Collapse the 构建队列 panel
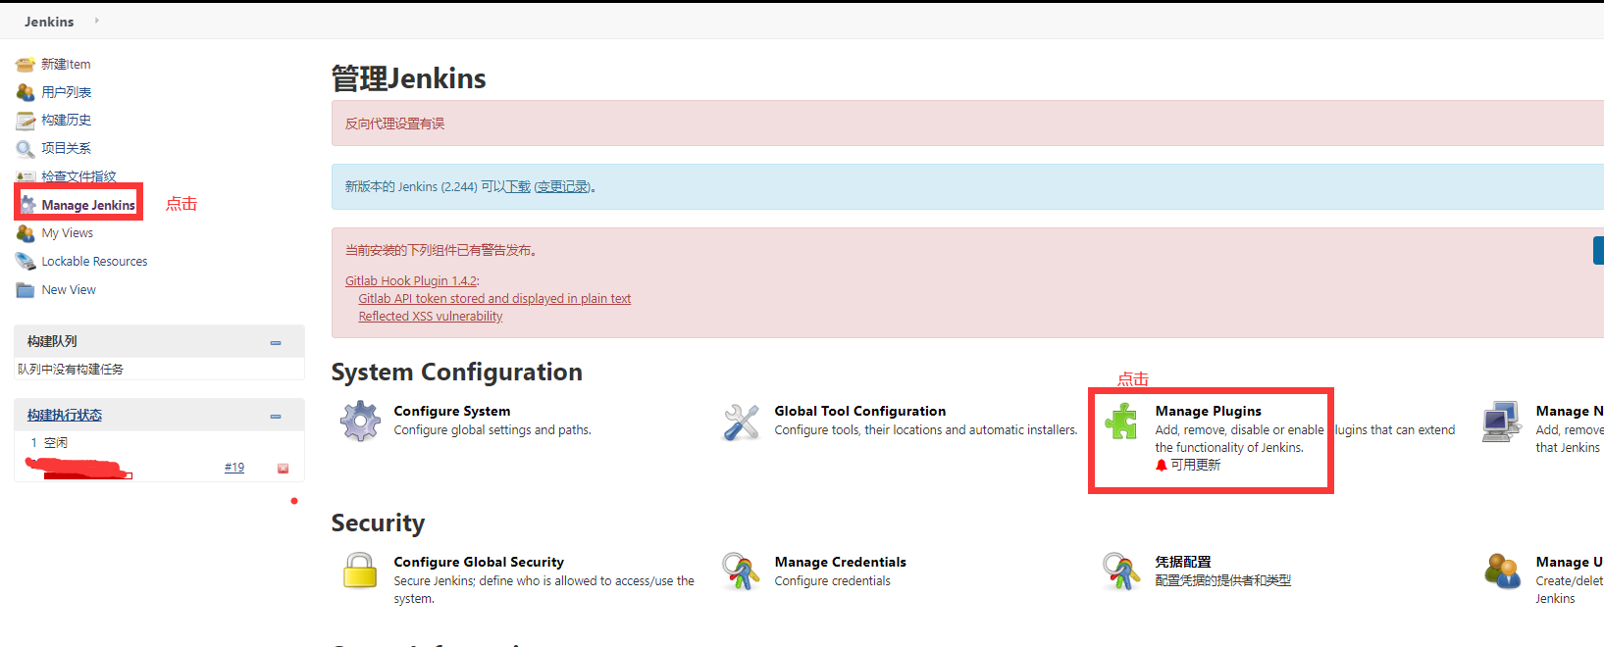 click(x=276, y=342)
